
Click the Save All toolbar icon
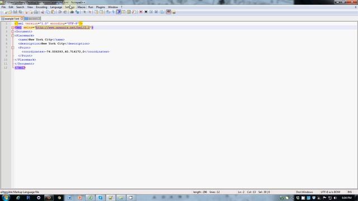[20, 12]
